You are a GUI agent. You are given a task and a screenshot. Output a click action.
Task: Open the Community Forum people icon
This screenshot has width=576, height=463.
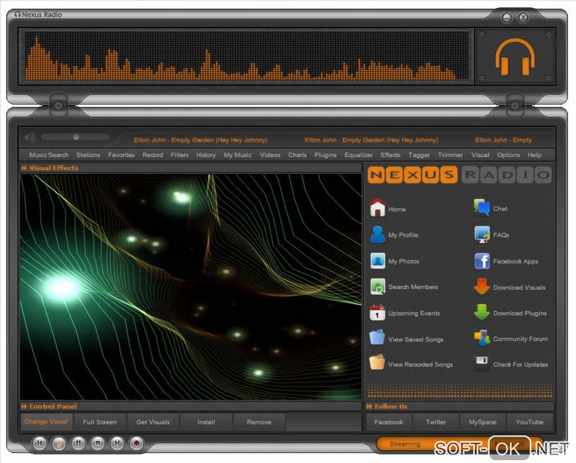482,338
